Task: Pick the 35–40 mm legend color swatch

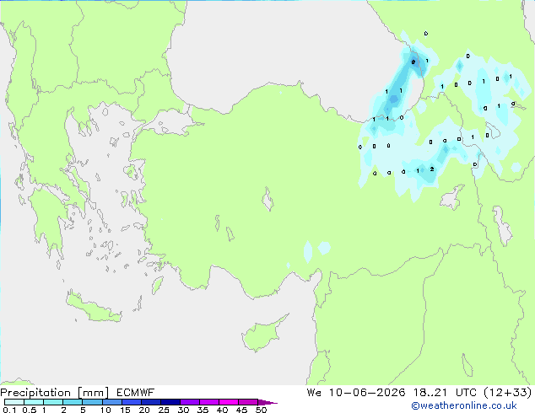Action: (208, 402)
